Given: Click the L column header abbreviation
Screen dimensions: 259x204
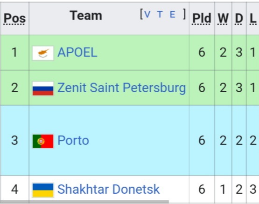Looking at the screenshot, I should (253, 18).
